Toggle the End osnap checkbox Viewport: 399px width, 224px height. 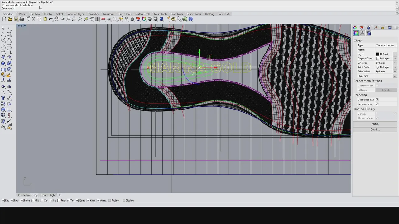pyautogui.click(x=3, y=201)
